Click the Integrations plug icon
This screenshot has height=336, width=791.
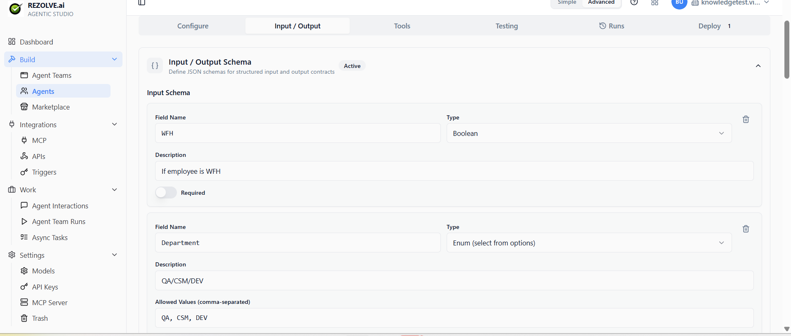(x=12, y=124)
